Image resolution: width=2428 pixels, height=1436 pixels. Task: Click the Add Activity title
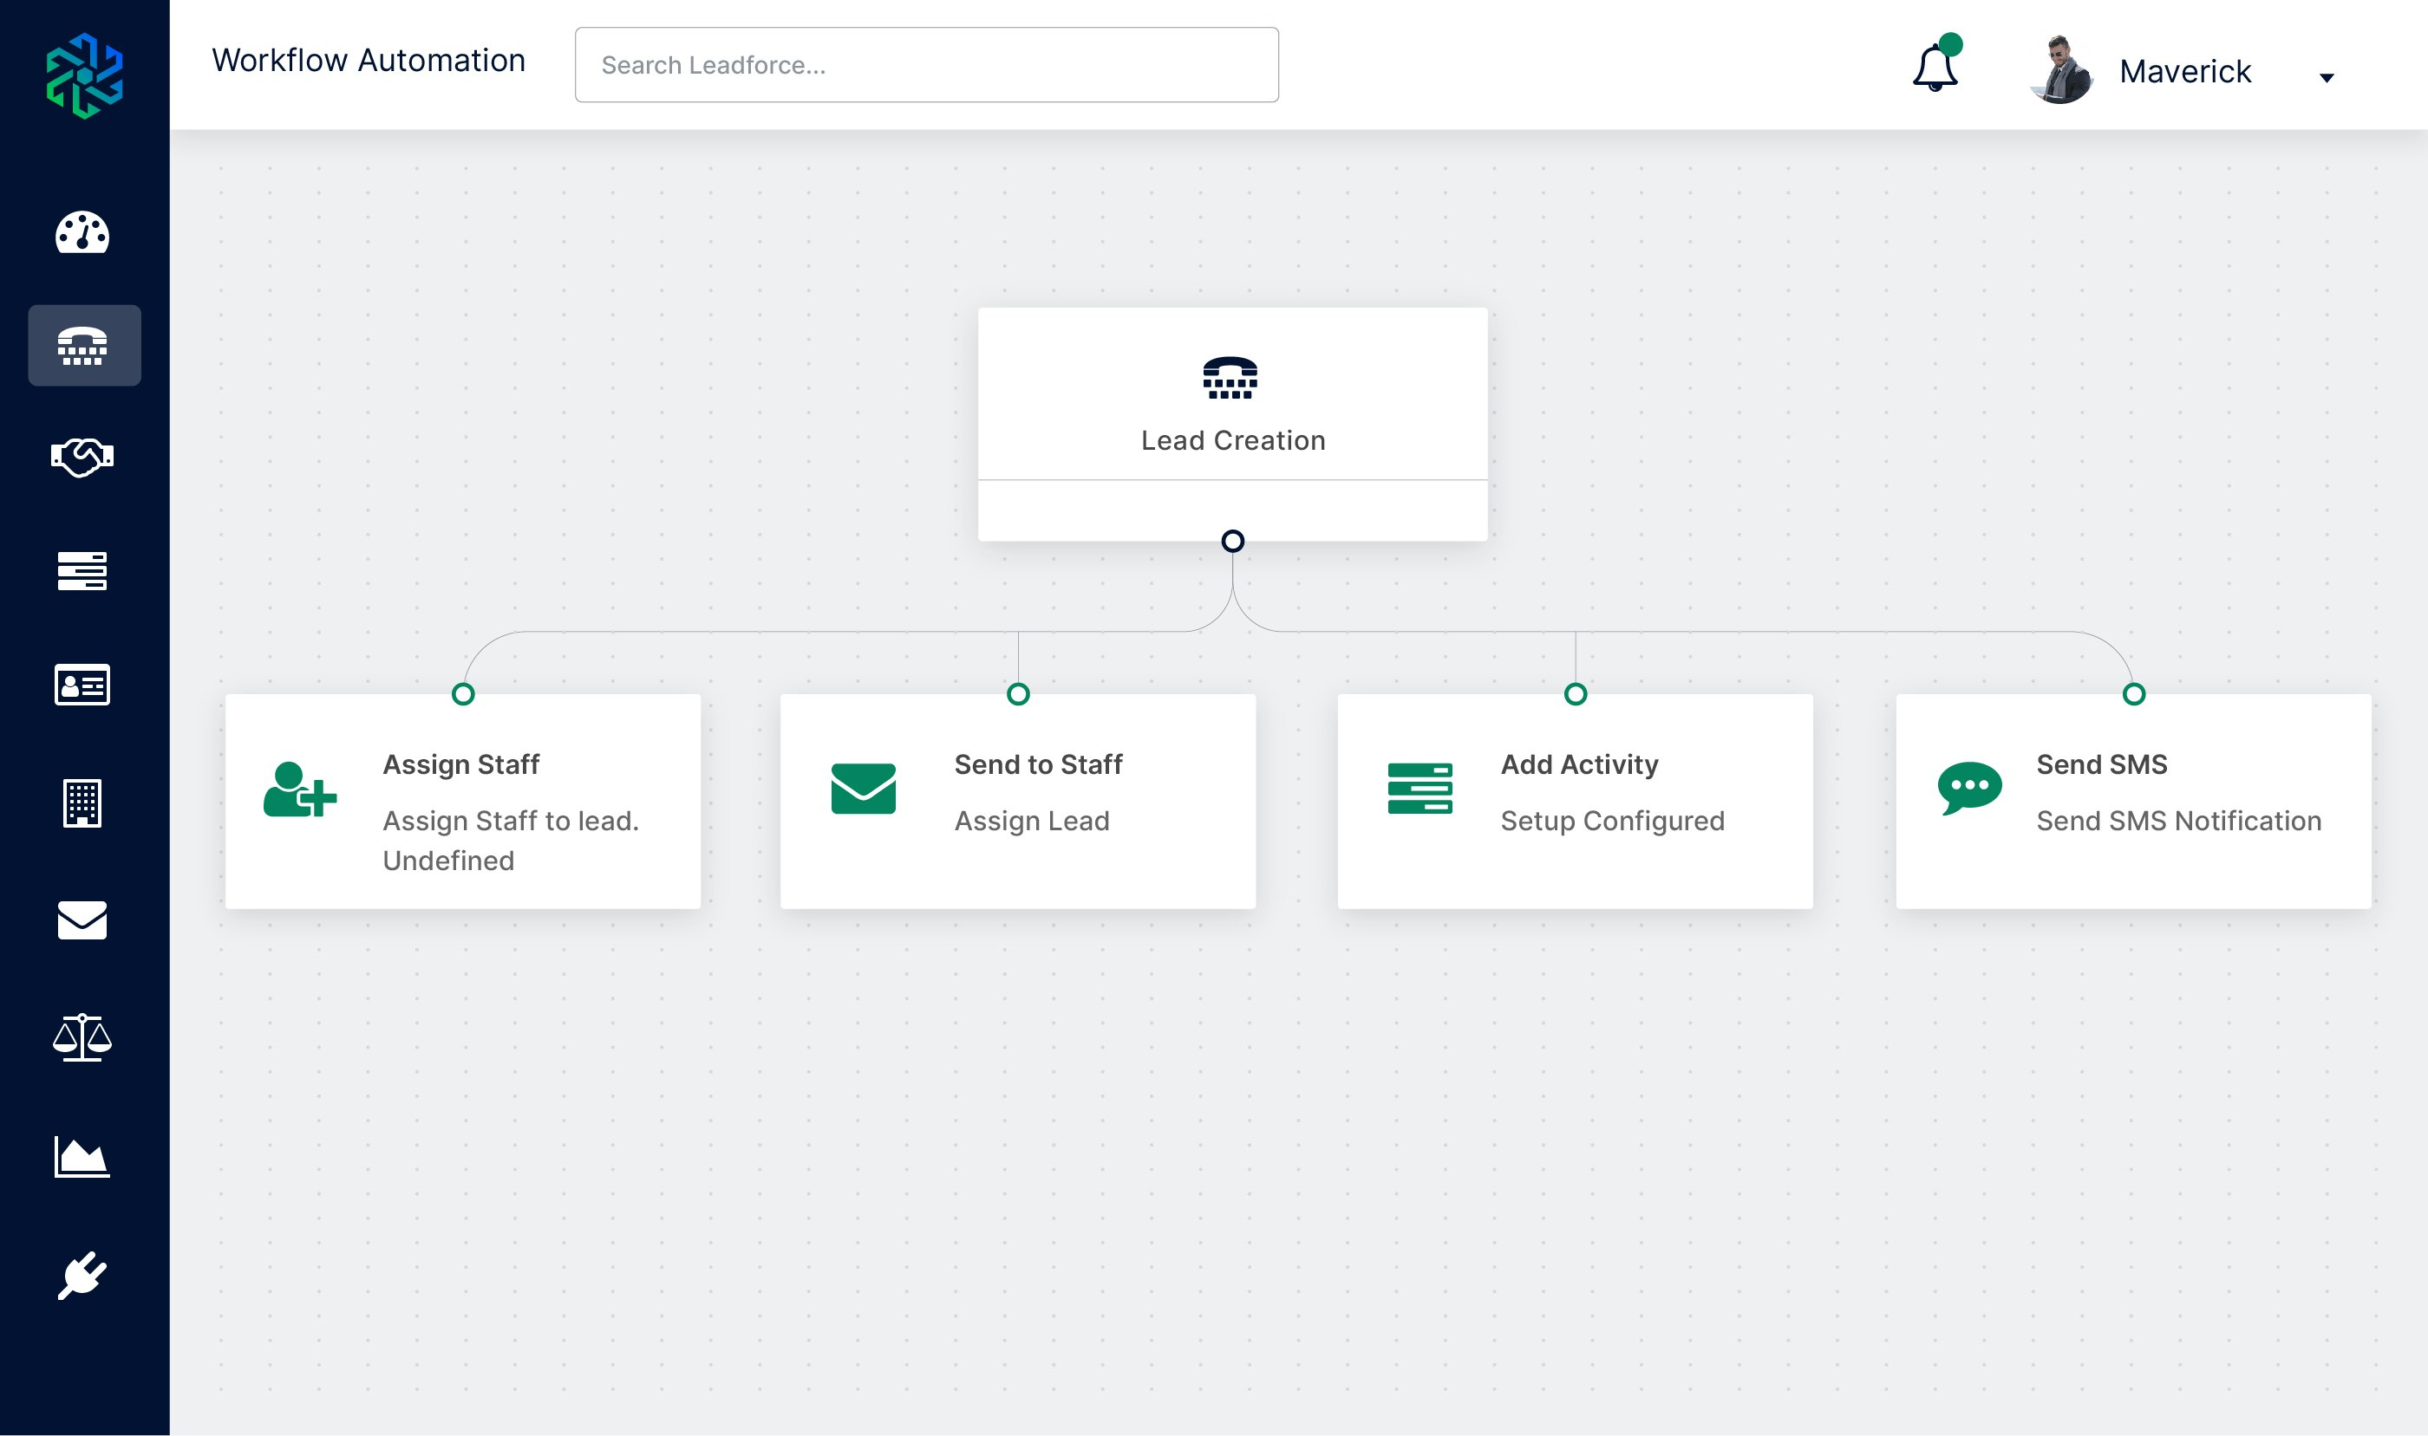pos(1579,764)
